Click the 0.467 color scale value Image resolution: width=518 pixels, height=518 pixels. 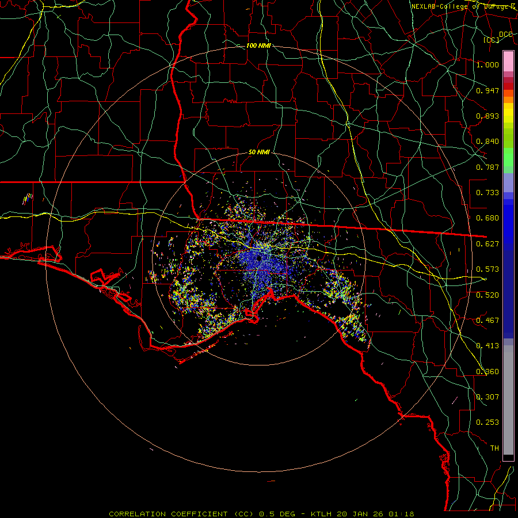pyautogui.click(x=487, y=321)
